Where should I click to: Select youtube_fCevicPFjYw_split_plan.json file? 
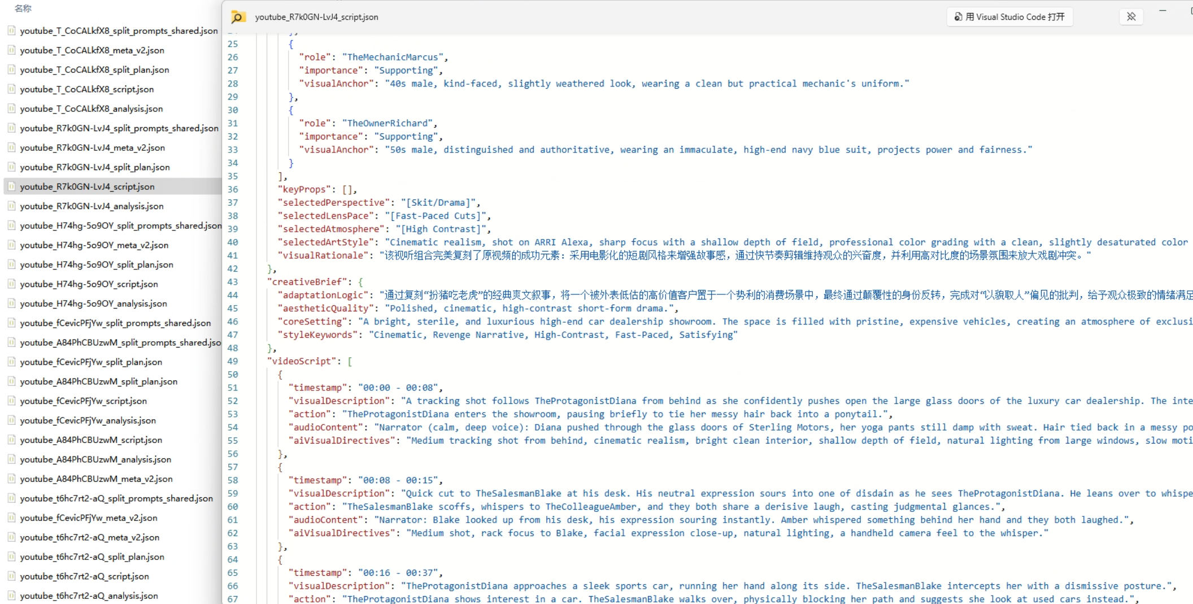pyautogui.click(x=91, y=362)
